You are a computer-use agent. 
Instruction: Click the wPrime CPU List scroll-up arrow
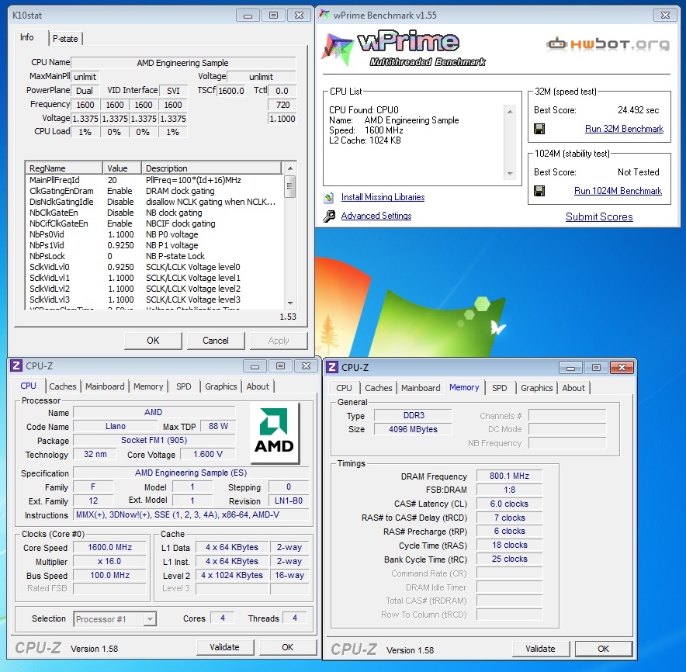[510, 112]
